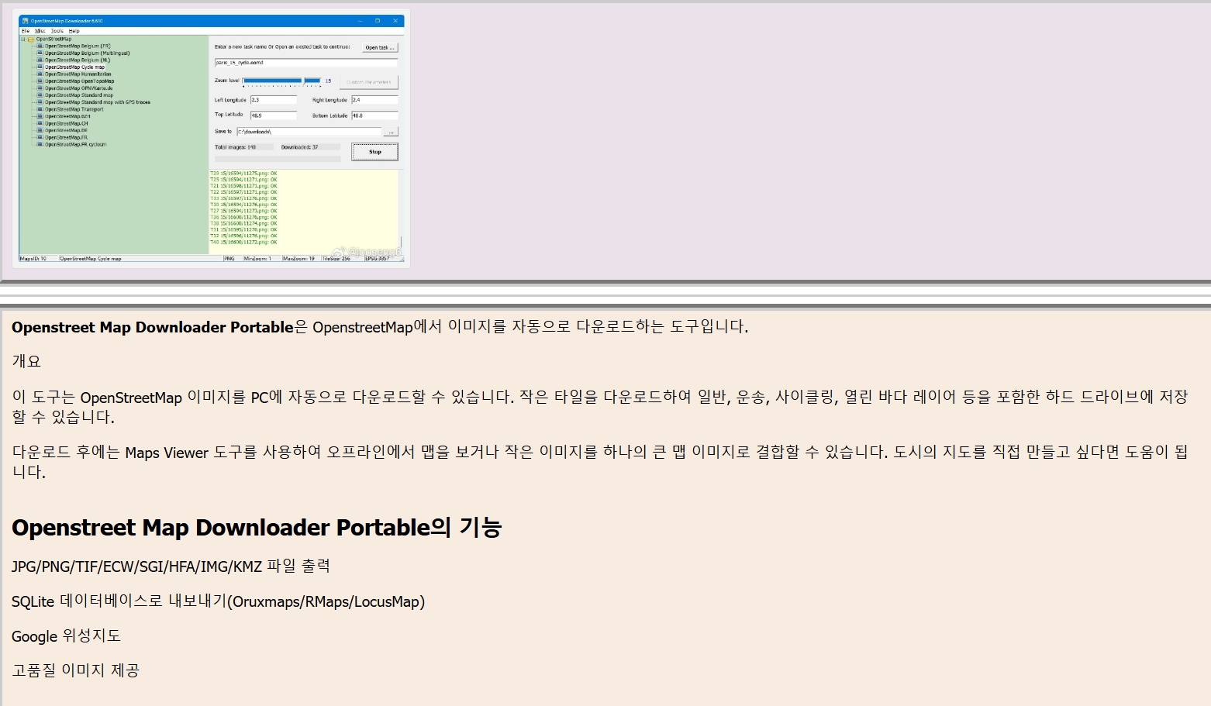This screenshot has height=706, width=1211.
Task: Select OpenStreetMap OpenTopoMap in the tree
Action: point(79,81)
